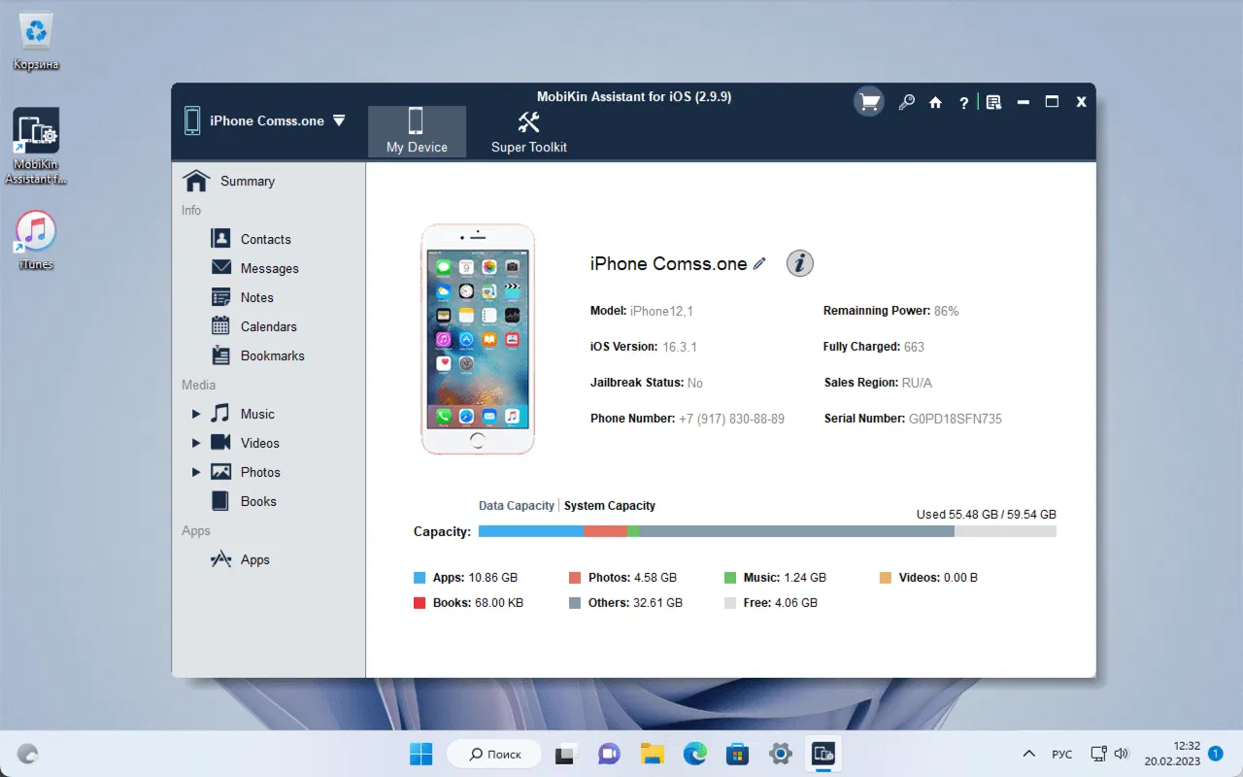Click the gray-blue Others legend swatch
The width and height of the screenshot is (1243, 777).
575,603
